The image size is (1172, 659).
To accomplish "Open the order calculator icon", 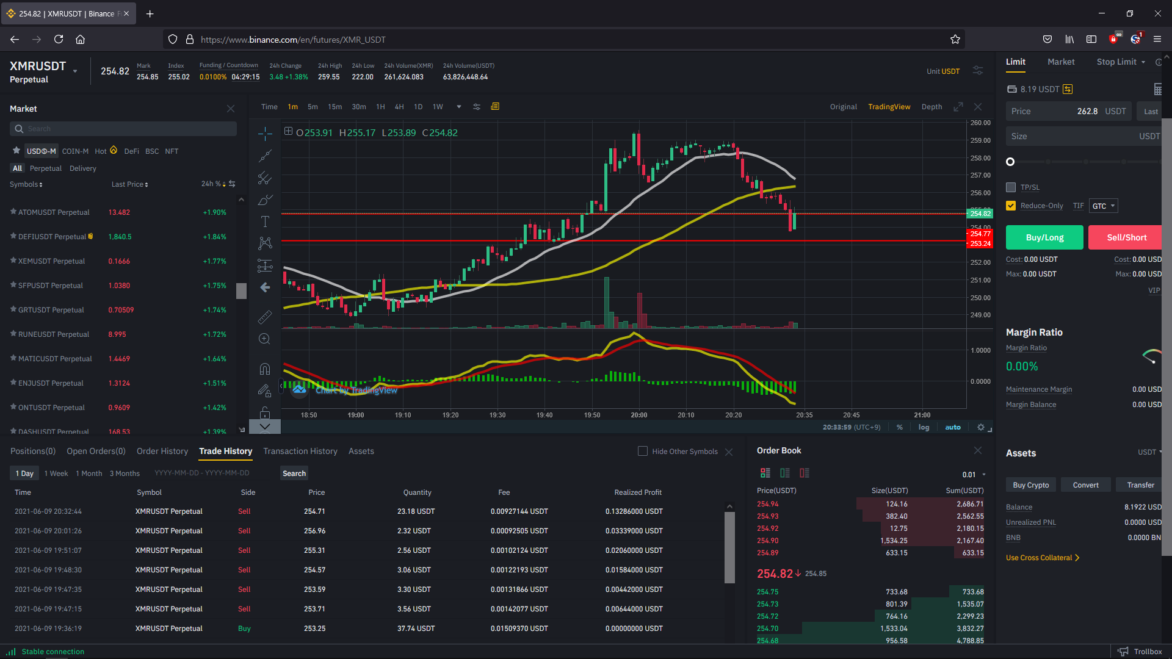I will (x=1157, y=90).
